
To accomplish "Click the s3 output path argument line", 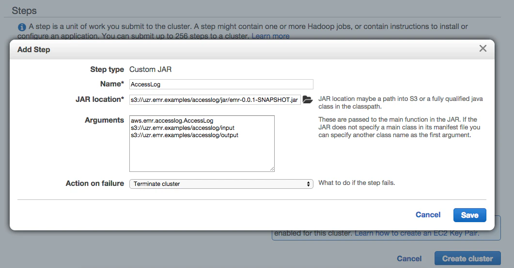I will tap(185, 135).
